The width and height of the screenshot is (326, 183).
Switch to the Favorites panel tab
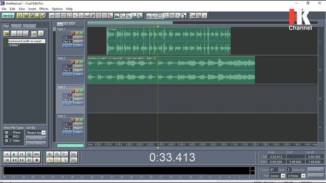(30, 26)
